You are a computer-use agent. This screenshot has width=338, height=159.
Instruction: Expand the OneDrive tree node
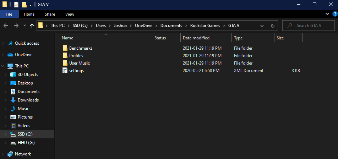(x=3, y=55)
